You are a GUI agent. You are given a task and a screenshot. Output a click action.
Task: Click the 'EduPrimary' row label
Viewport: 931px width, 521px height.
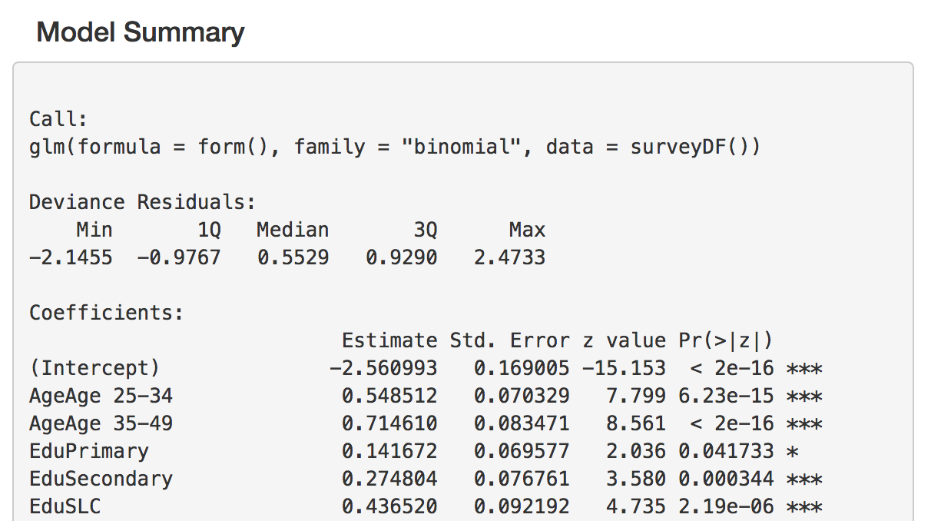(x=88, y=451)
